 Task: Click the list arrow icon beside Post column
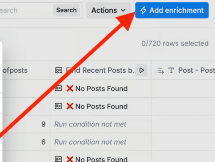pyautogui.click(x=160, y=71)
